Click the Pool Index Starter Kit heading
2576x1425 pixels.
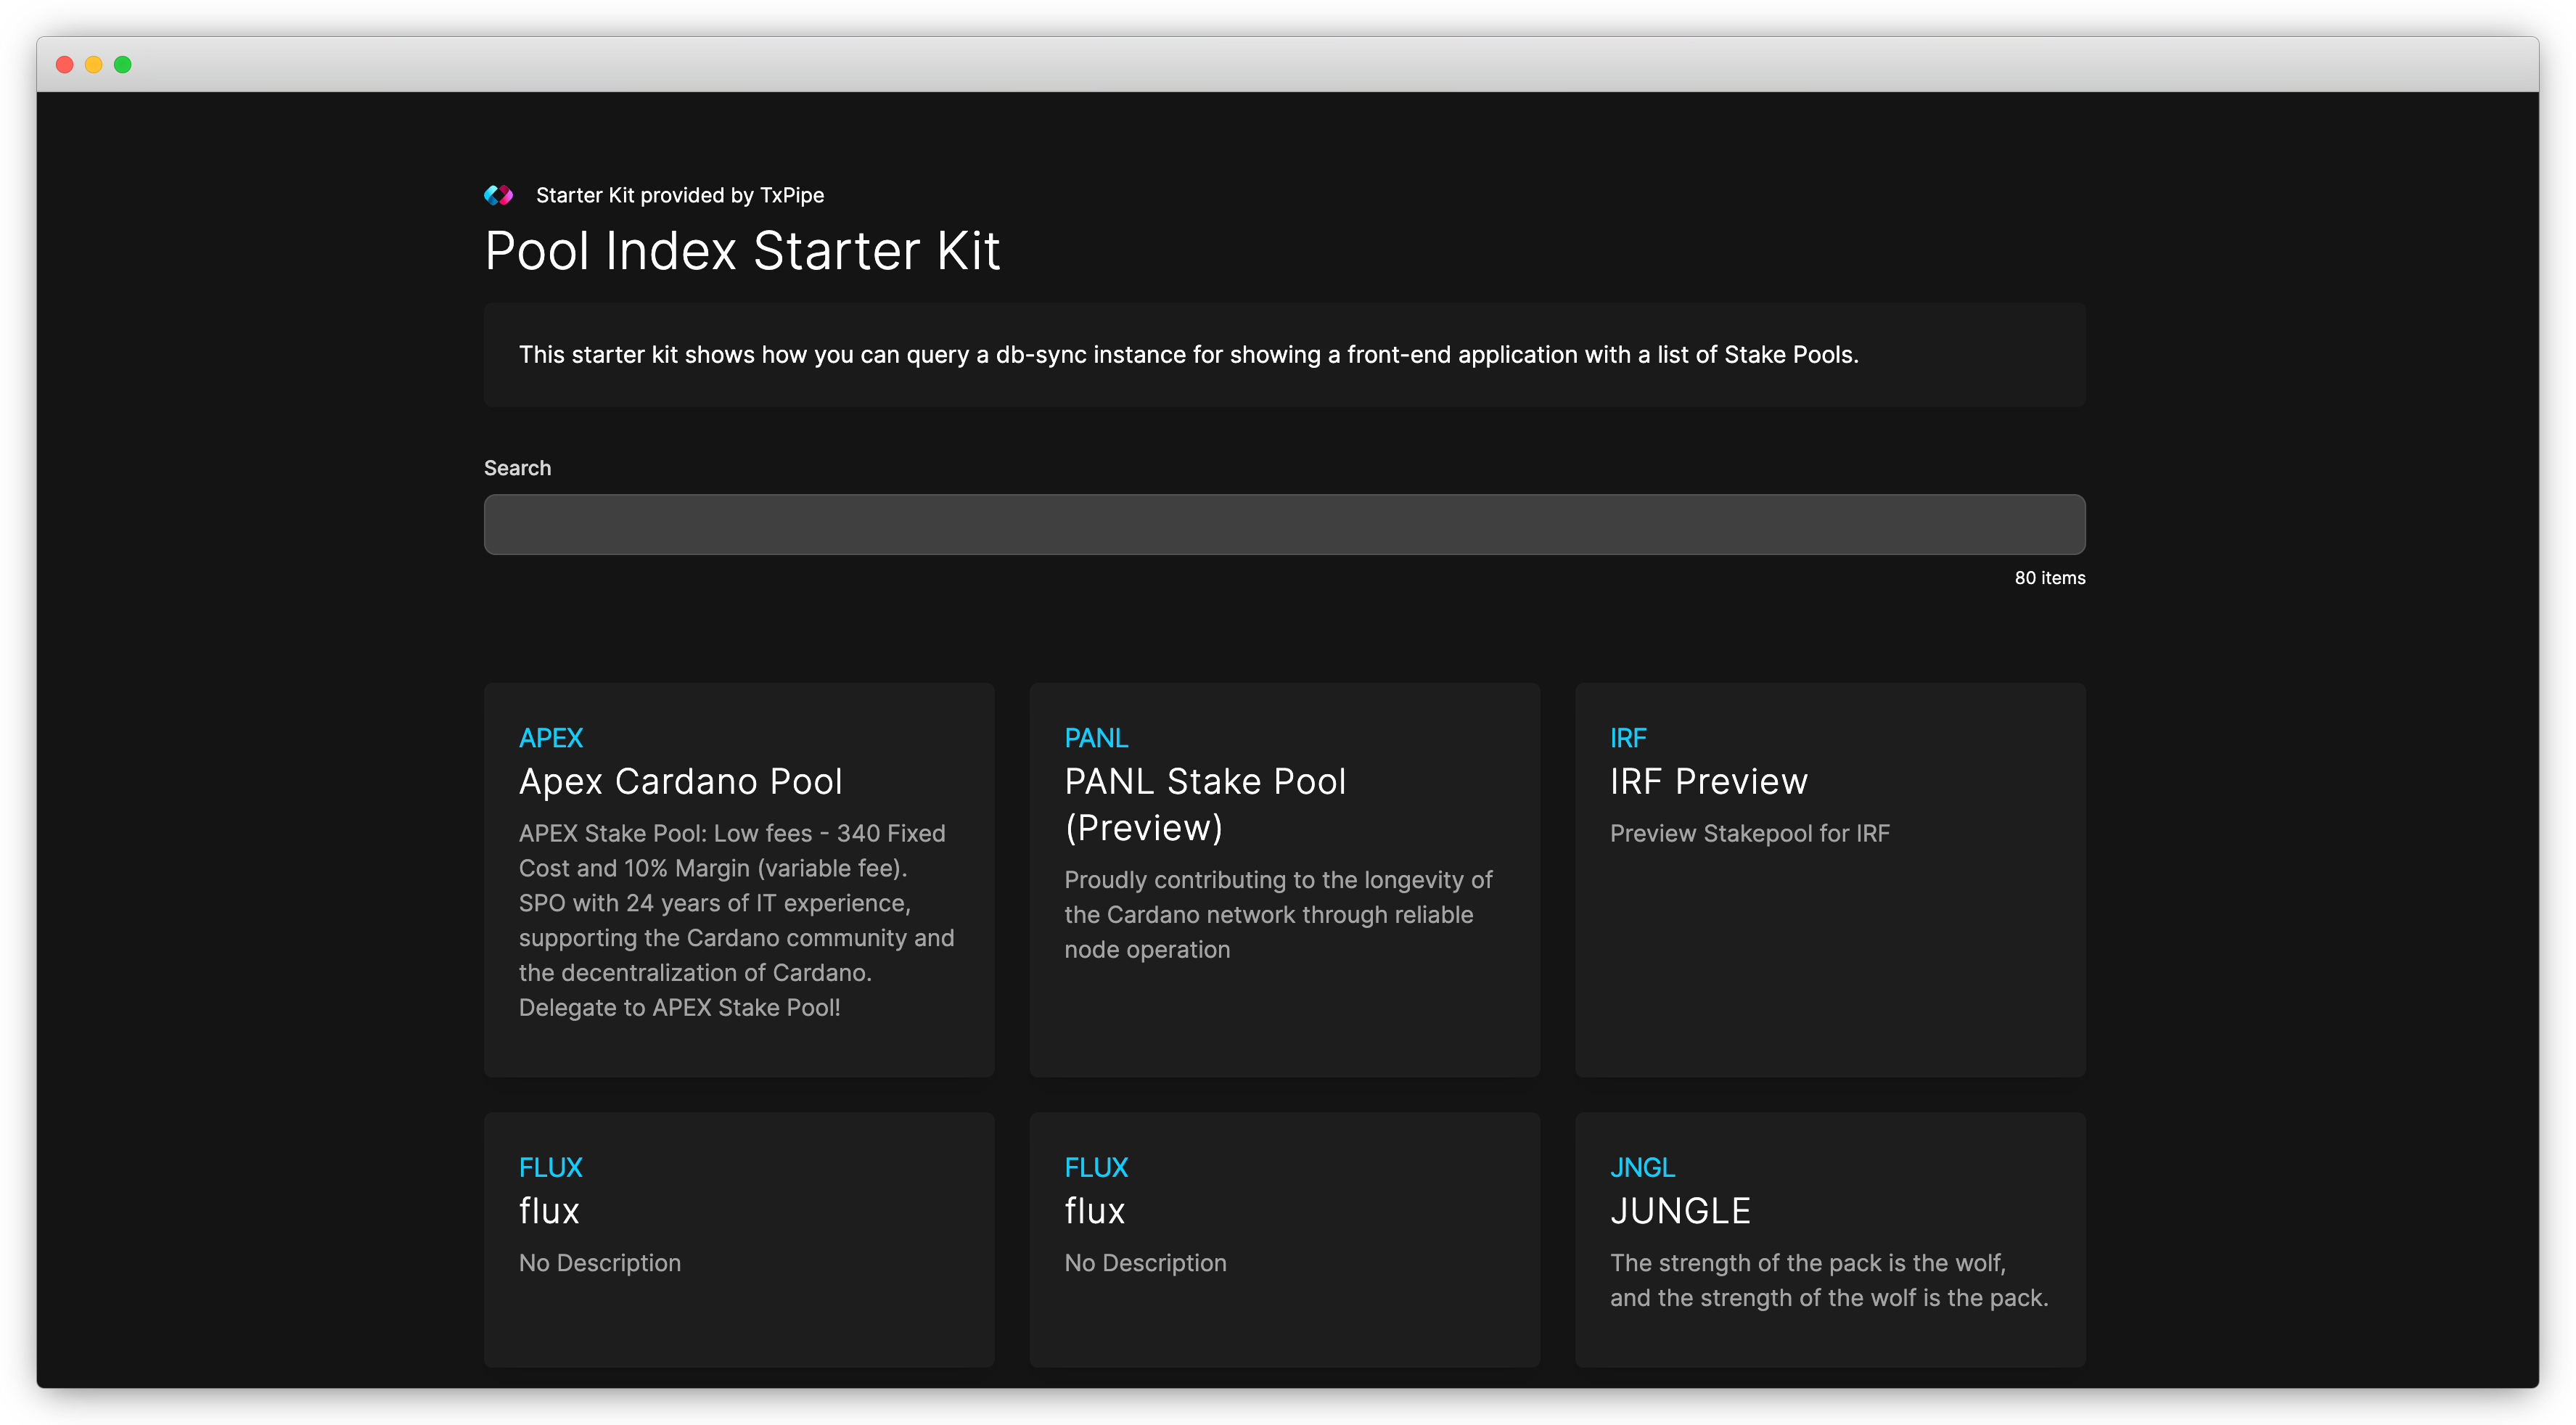tap(742, 250)
